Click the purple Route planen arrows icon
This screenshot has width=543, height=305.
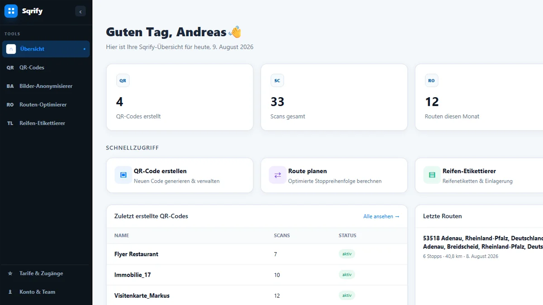click(277, 175)
